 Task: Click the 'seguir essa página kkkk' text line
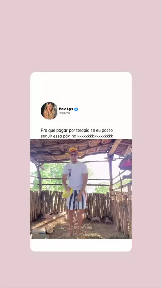(x=77, y=136)
